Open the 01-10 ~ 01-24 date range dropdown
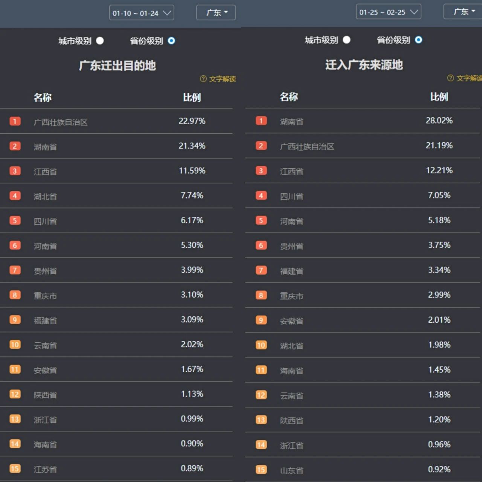 point(142,13)
